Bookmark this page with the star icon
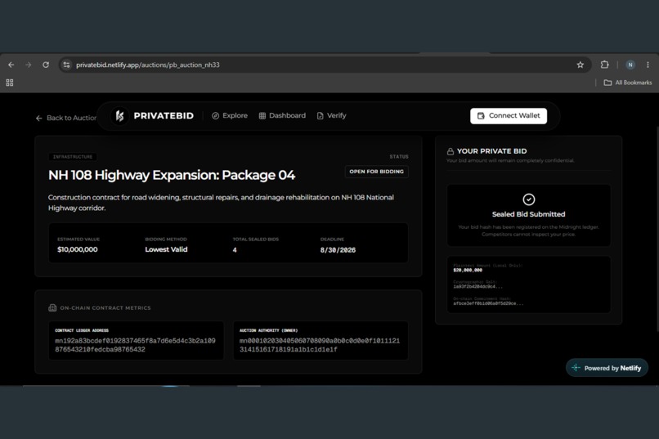 point(580,65)
